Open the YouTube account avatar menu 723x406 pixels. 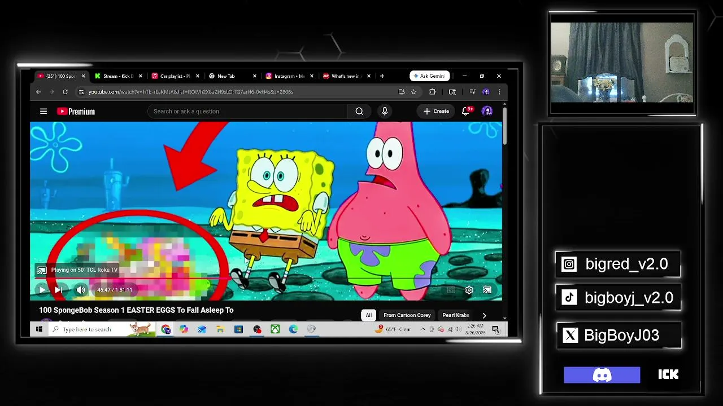(x=487, y=111)
